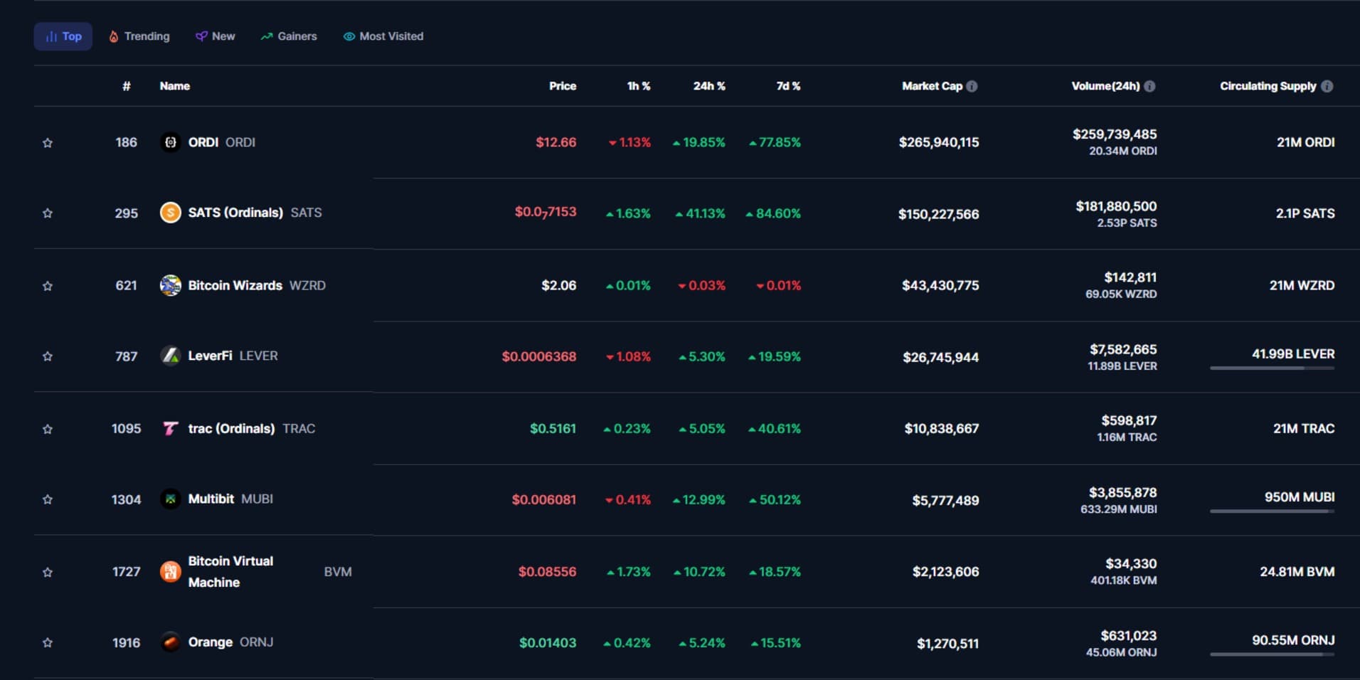Show Circulating Supply info icon
Viewport: 1360px width, 680px height.
[x=1327, y=86]
